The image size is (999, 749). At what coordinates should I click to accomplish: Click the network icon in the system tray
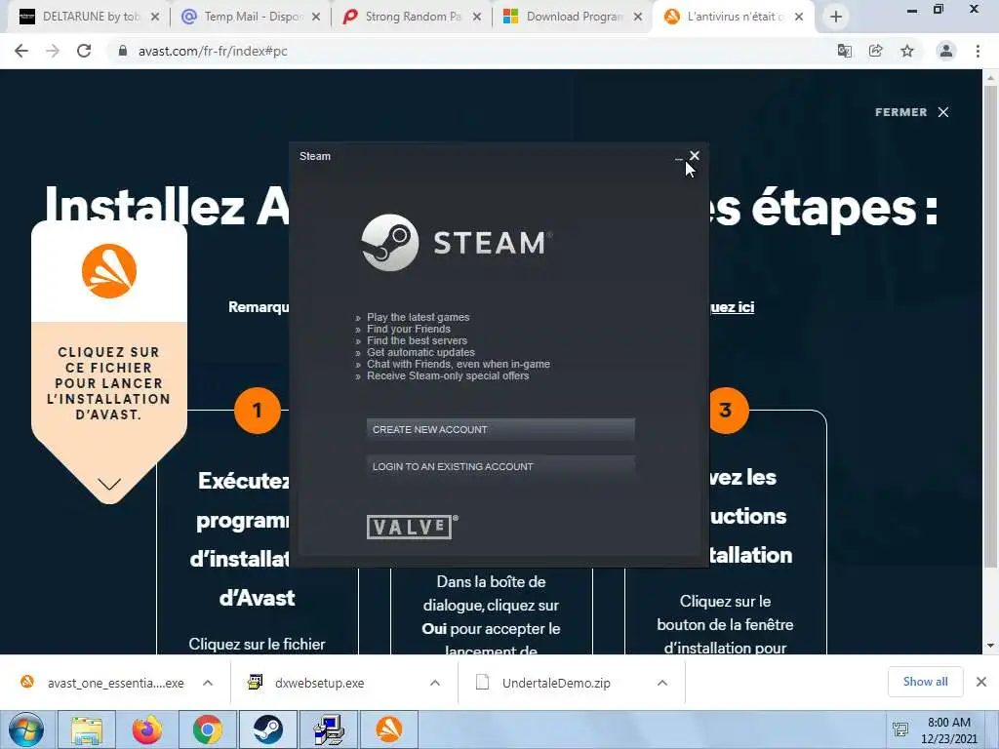[900, 729]
